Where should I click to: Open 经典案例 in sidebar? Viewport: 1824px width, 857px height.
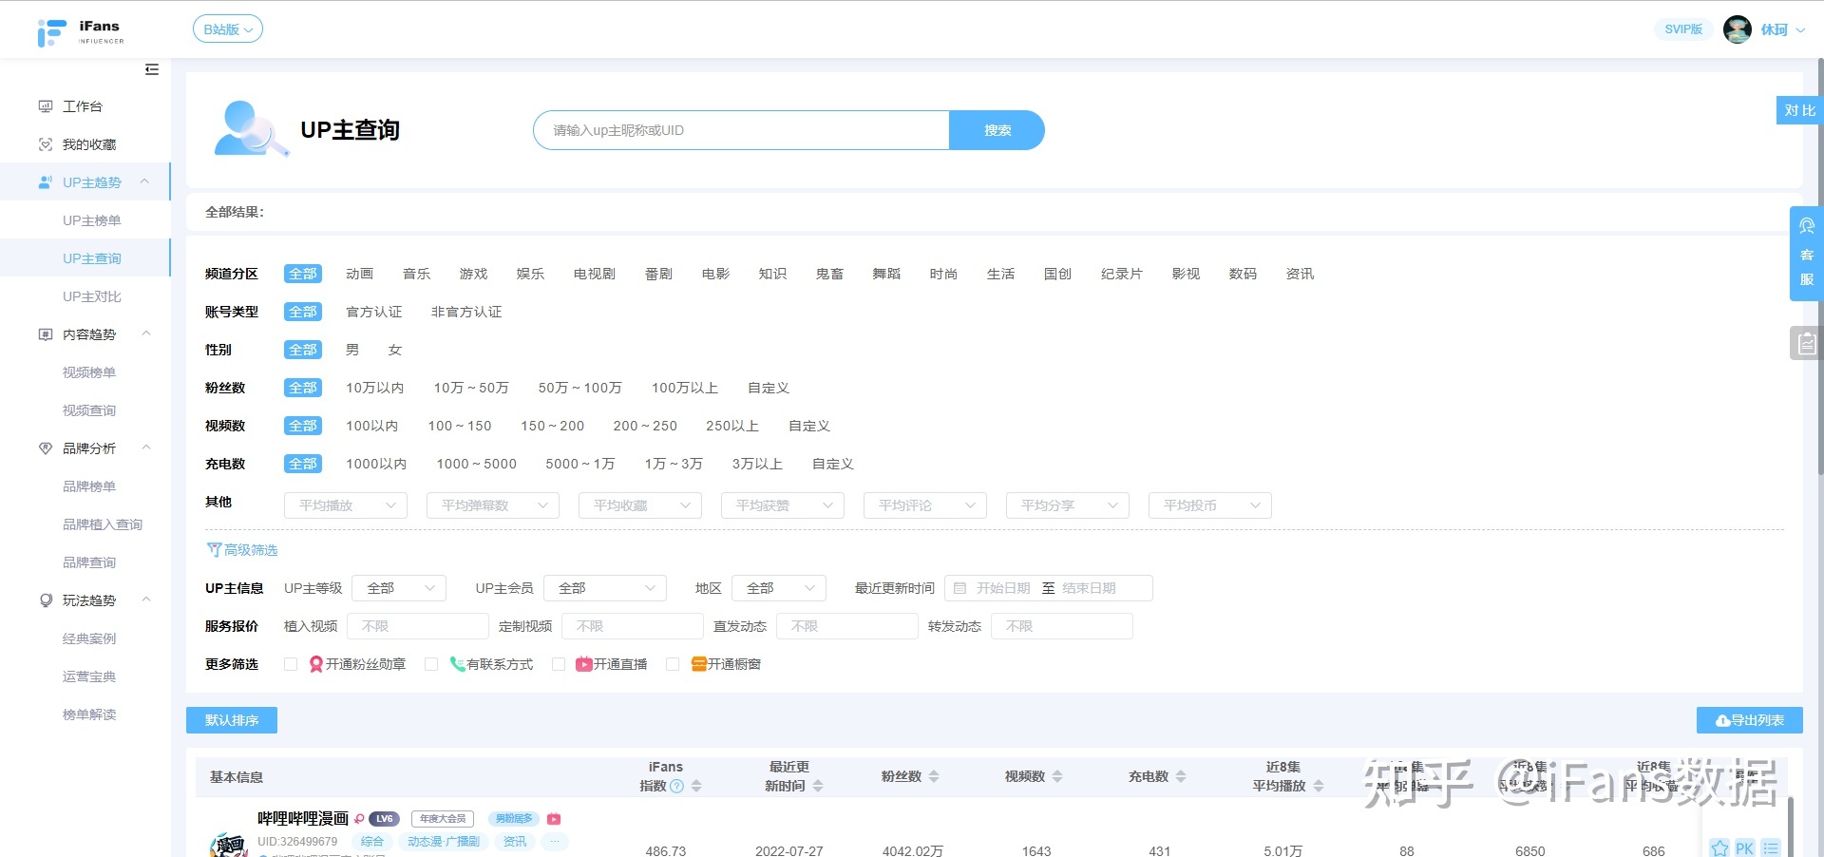coord(89,638)
